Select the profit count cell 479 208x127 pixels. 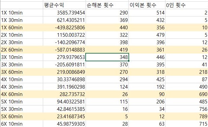coord(147,35)
